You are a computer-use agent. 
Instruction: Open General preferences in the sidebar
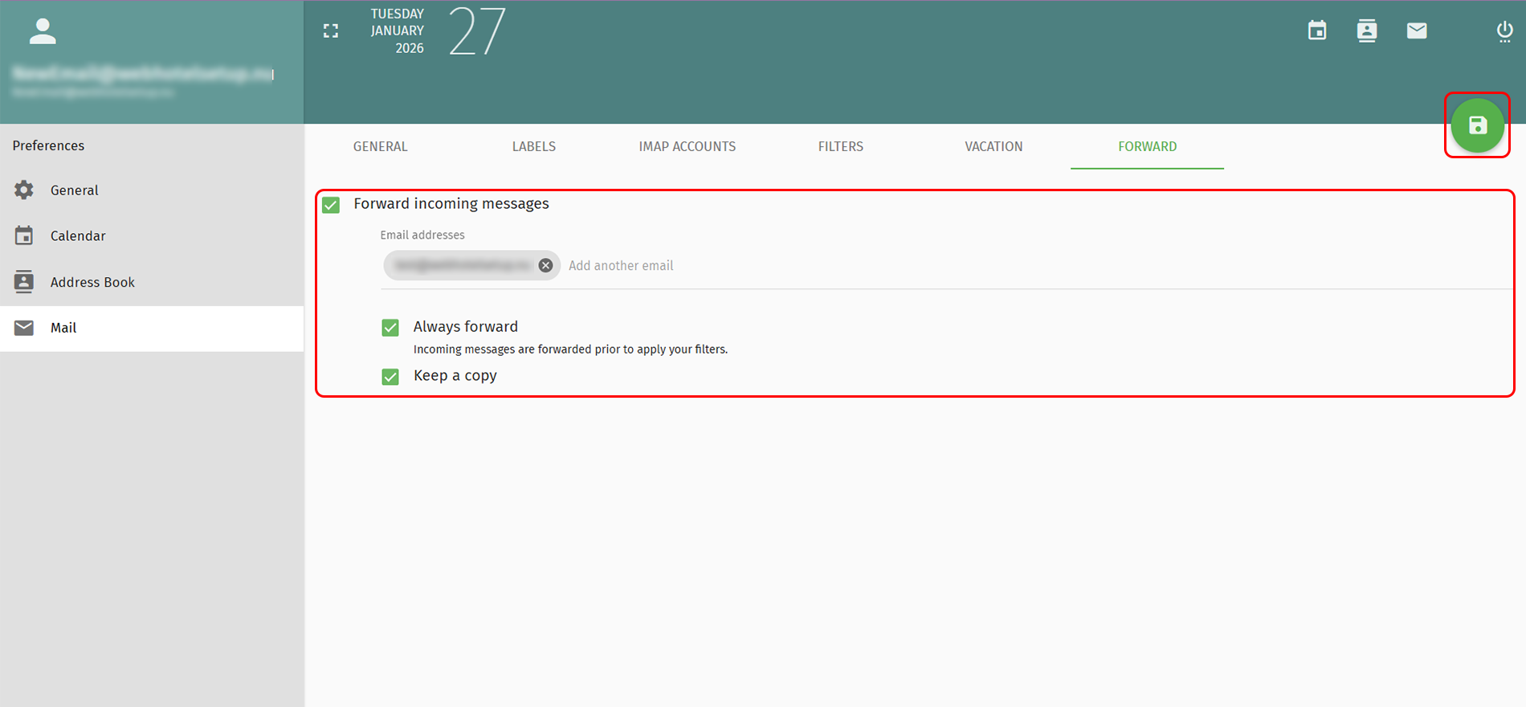tap(74, 190)
